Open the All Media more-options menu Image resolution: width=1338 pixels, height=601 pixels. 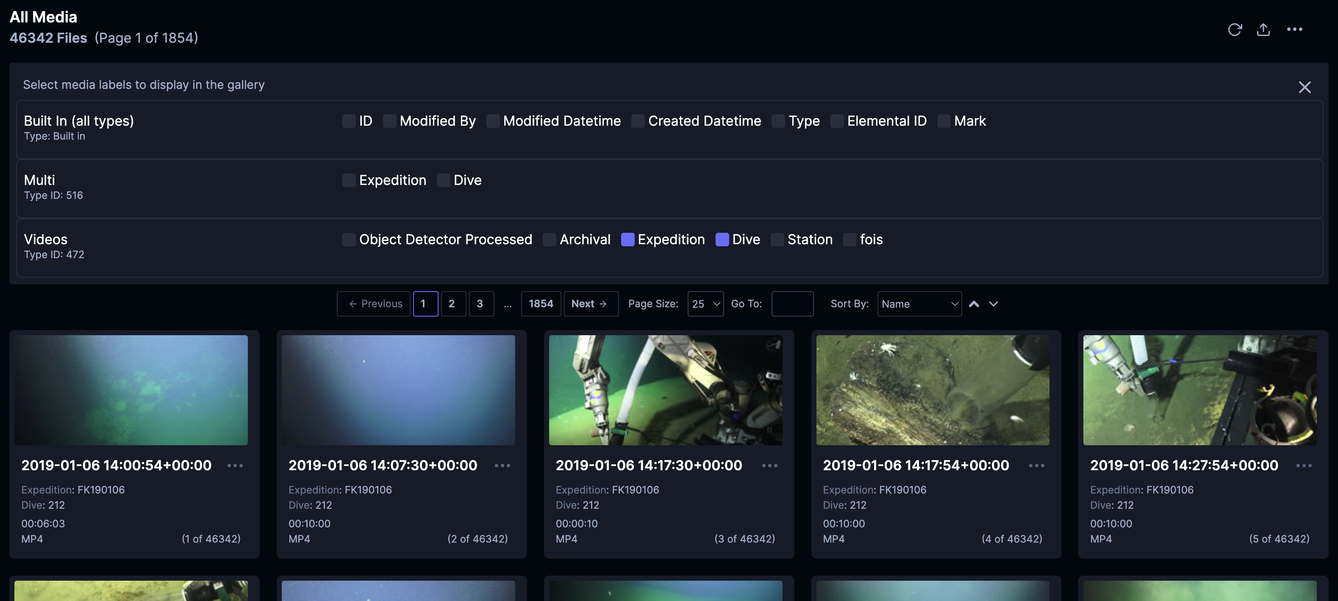click(x=1294, y=30)
